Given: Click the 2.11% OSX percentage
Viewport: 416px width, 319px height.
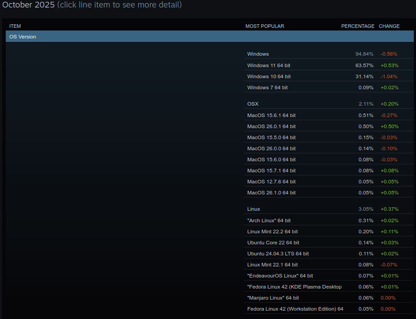Looking at the screenshot, I should [366, 104].
